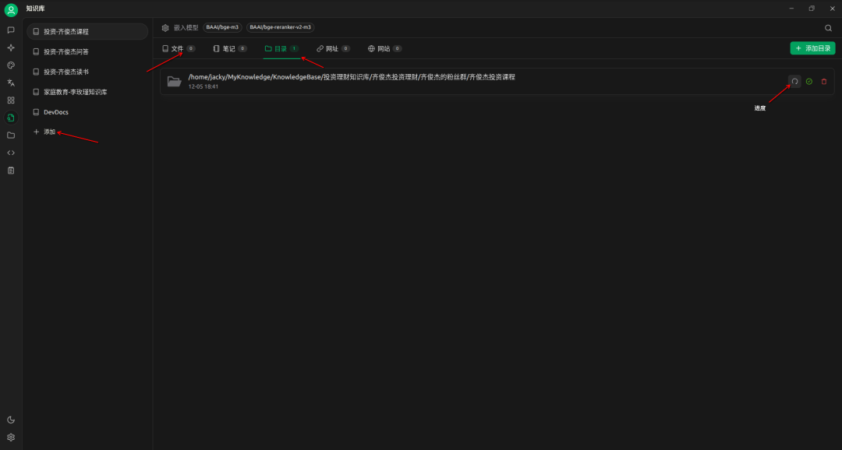Screen dimensions: 842x450
Task: Click 添加 to create a new knowledge base
Action: [x=49, y=132]
